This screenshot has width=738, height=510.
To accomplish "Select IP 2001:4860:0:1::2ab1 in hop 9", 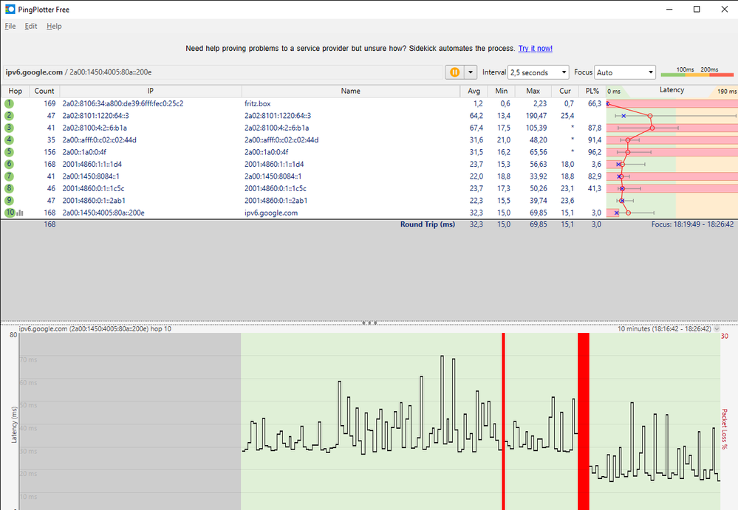I will (94, 201).
